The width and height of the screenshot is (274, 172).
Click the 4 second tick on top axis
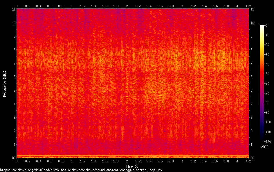[237, 6]
